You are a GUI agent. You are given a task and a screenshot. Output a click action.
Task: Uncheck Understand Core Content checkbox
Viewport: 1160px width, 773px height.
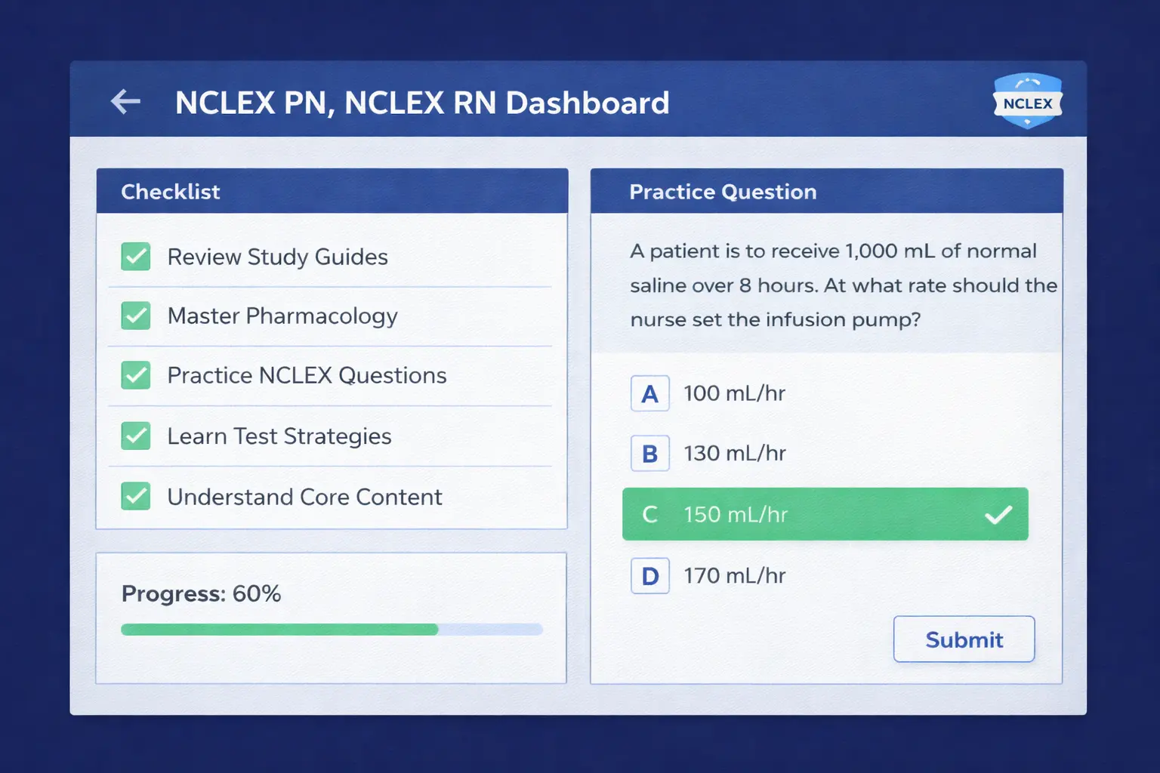(x=136, y=496)
